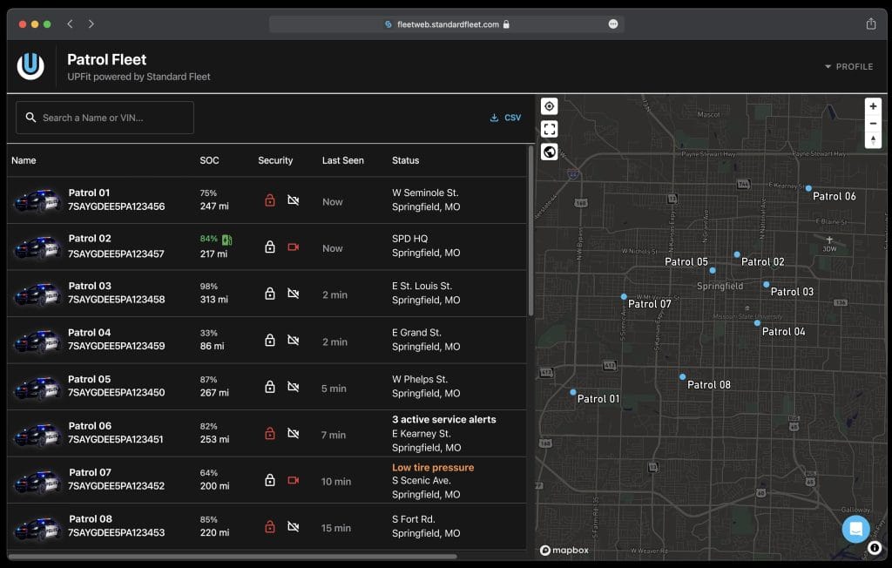This screenshot has height=568, width=892.
Task: Click the Safari share icon
Action: pyautogui.click(x=870, y=24)
